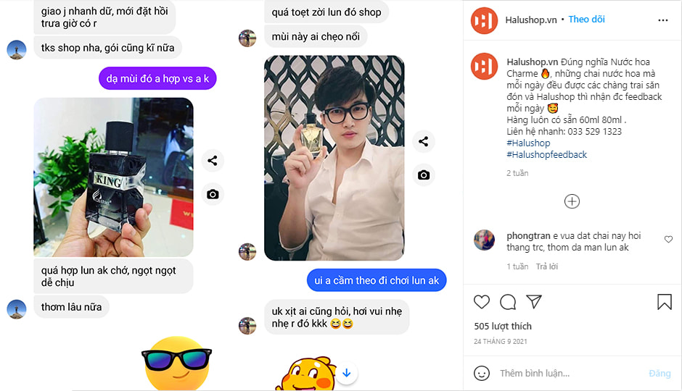Follow Halushop.vn via Theo dõi link
682x391 pixels.
pyautogui.click(x=586, y=19)
